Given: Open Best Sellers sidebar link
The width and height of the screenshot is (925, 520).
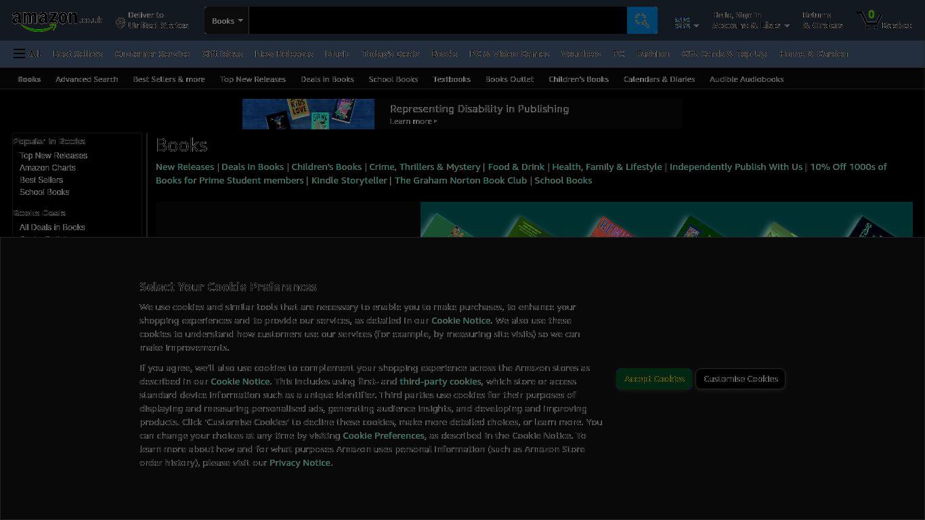Looking at the screenshot, I should pyautogui.click(x=41, y=180).
